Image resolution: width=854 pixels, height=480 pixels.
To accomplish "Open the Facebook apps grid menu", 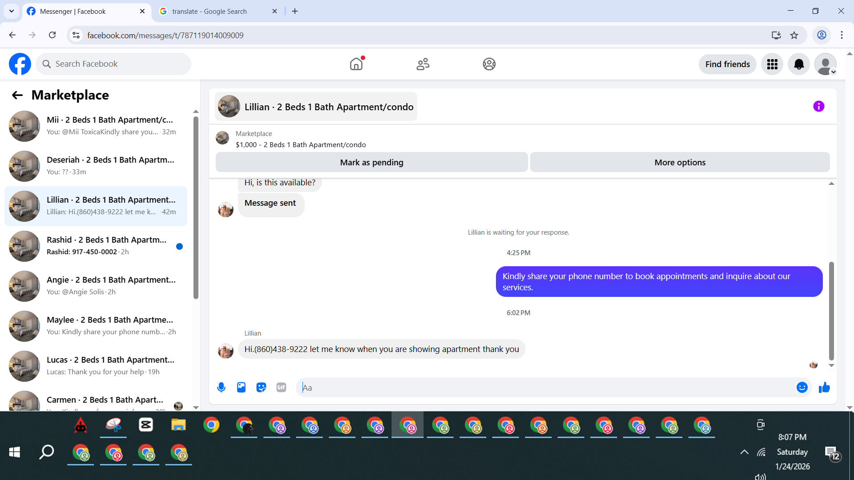I will click(x=772, y=64).
